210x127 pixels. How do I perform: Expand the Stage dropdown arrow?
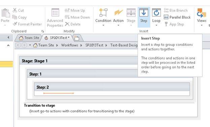tap(131, 25)
